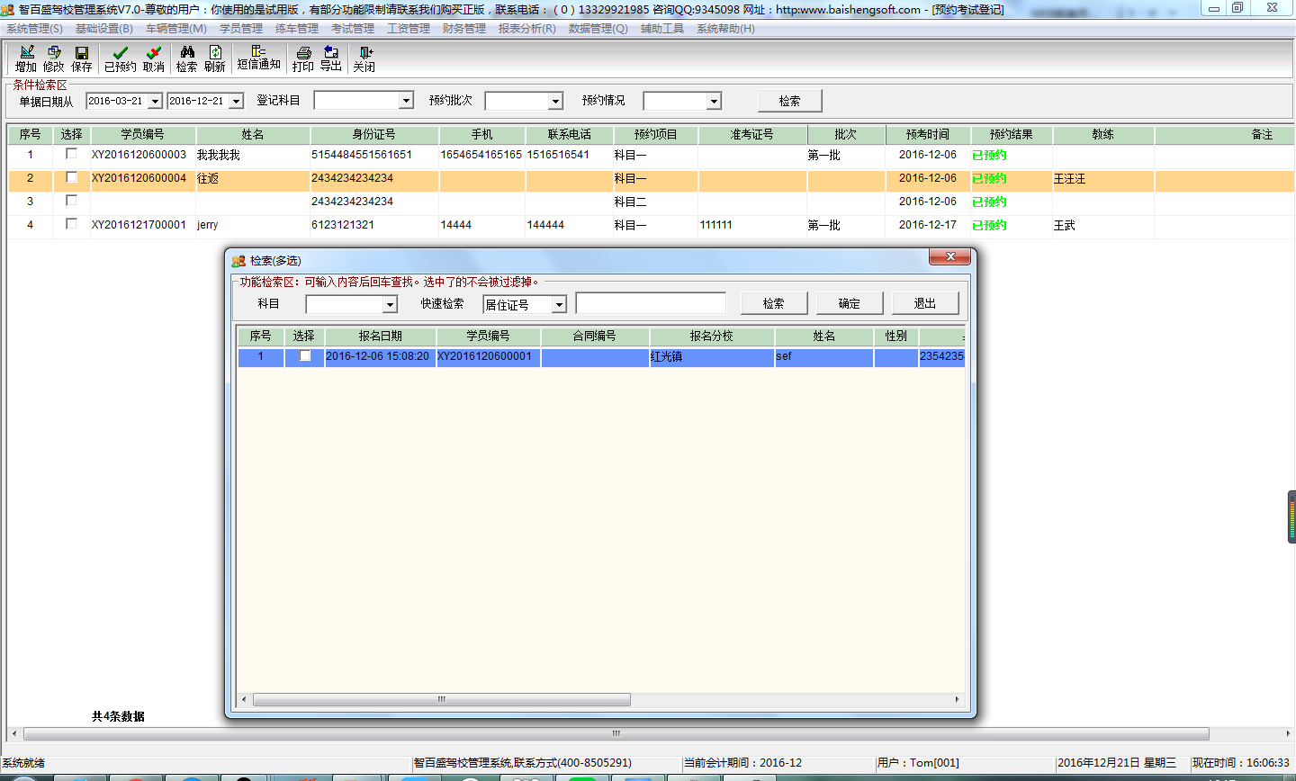
Task: Click the 检索 binoculars toolbar icon
Action: pos(187,59)
